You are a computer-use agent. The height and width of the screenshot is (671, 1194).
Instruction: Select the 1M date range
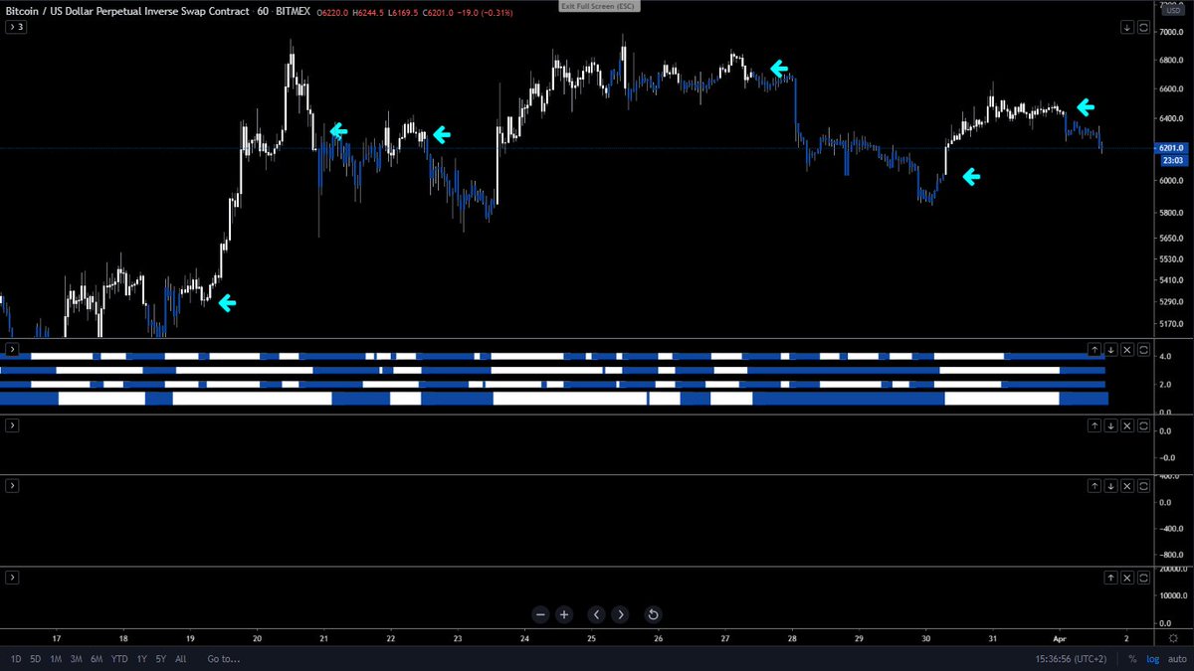[57, 659]
